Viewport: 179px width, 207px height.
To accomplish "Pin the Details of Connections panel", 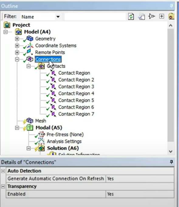I will point(171,162).
